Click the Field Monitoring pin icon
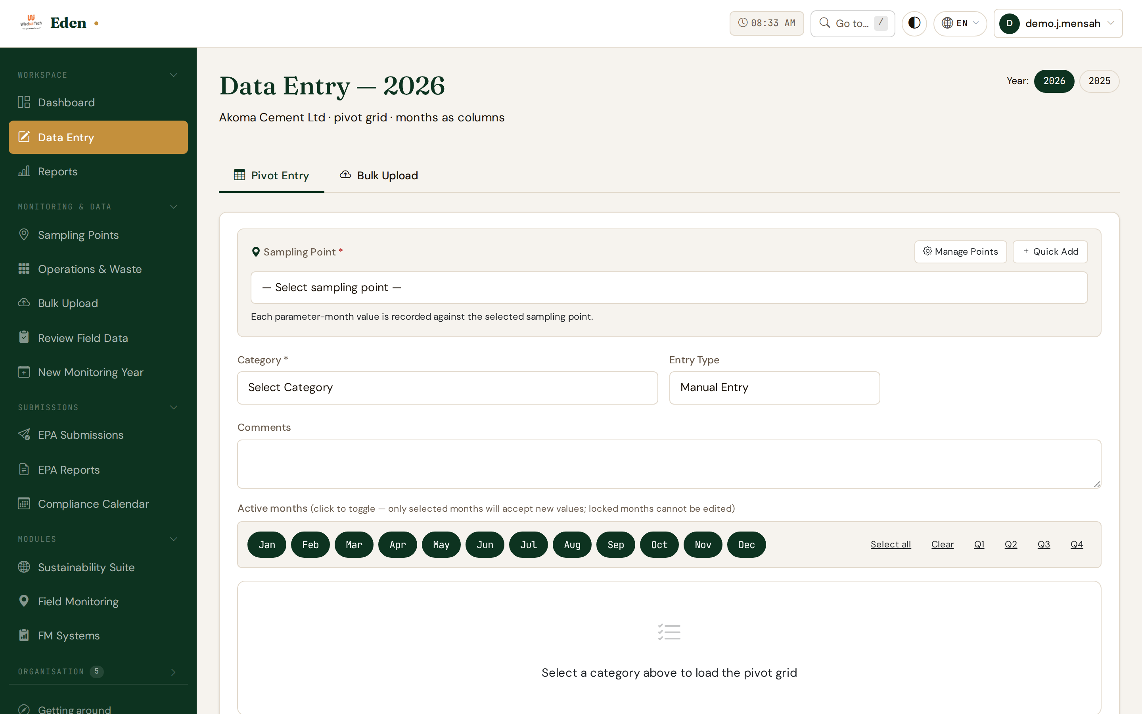1142x714 pixels. tap(24, 601)
